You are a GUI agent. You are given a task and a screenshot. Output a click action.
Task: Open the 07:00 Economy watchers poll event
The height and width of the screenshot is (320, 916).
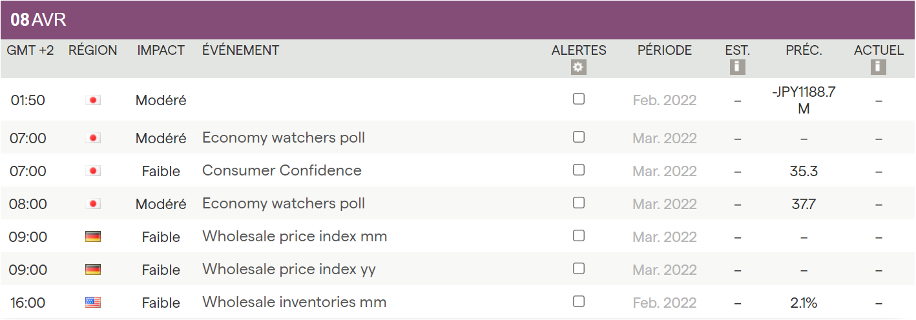coord(284,138)
